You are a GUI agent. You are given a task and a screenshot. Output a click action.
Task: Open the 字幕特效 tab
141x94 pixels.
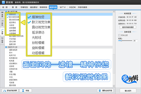[24, 7]
